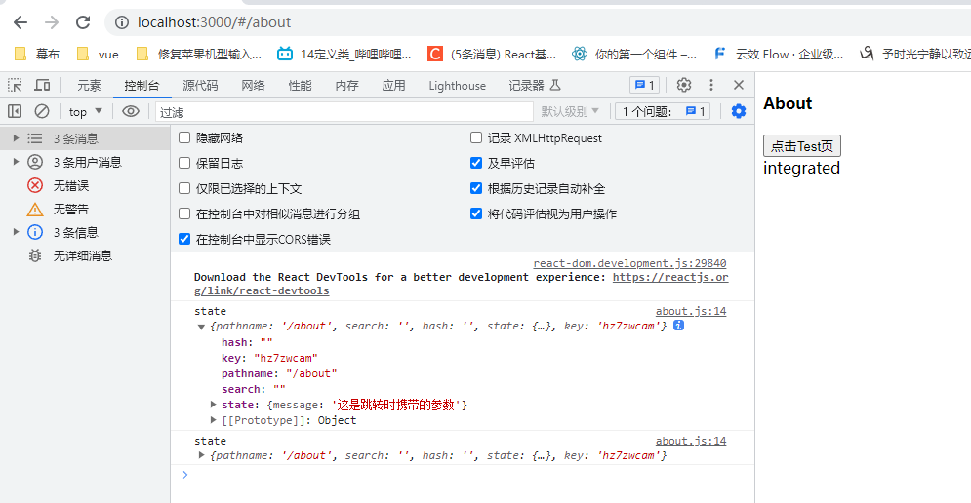
Task: Expand the 3 条消息 group
Action: click(x=16, y=138)
